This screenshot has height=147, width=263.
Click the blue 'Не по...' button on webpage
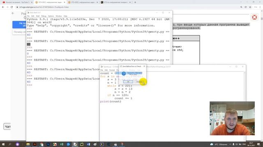click(x=19, y=24)
